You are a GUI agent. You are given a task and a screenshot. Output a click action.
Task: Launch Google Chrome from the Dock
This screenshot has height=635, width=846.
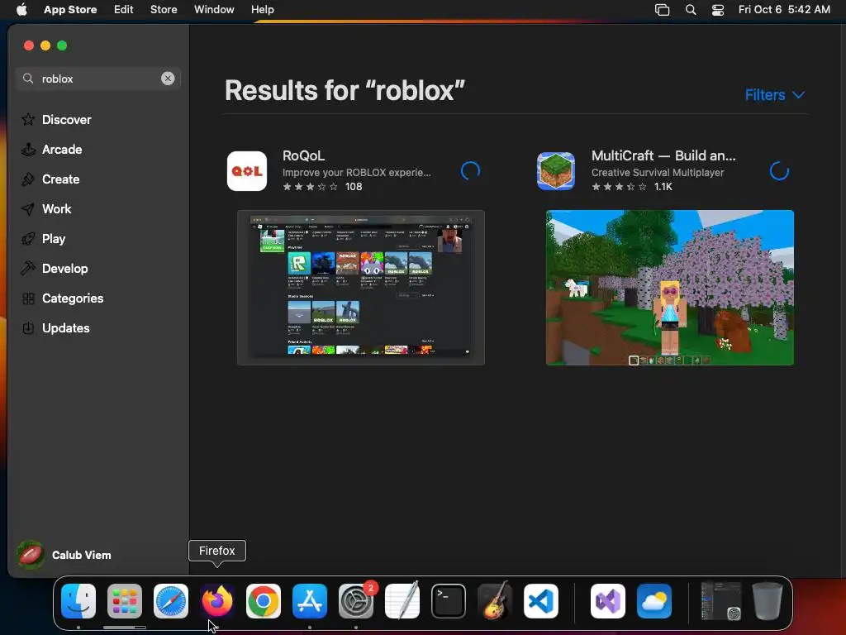coord(264,601)
